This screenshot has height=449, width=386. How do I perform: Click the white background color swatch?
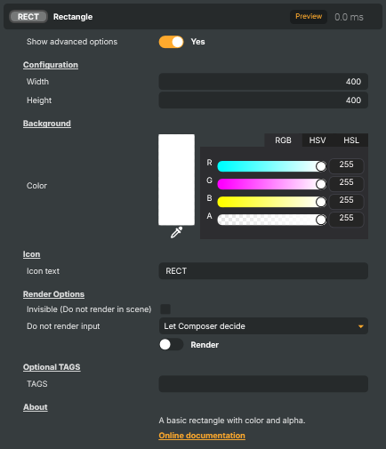point(176,180)
